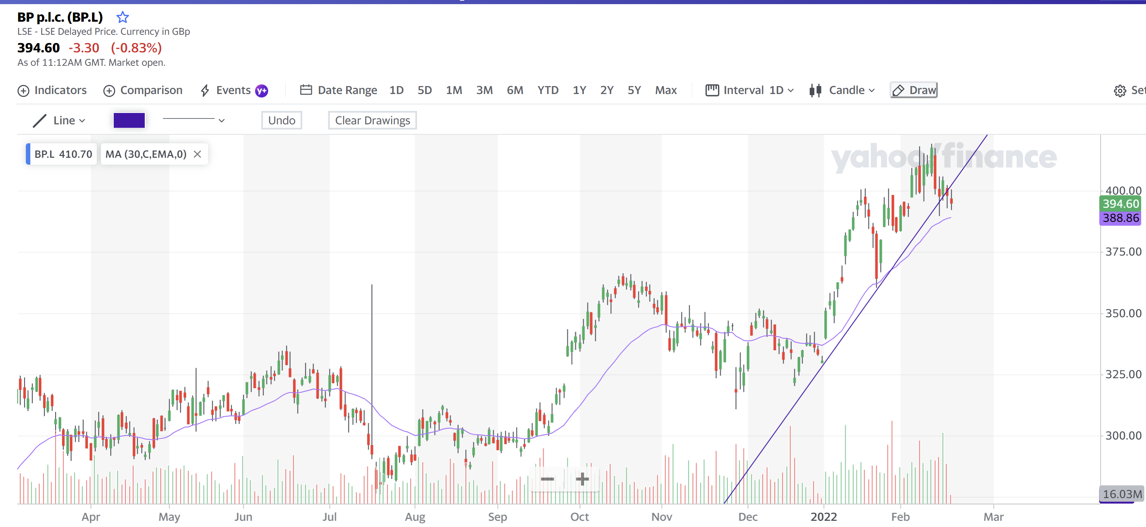Click Clear Drawings button
This screenshot has width=1146, height=527.
point(372,121)
